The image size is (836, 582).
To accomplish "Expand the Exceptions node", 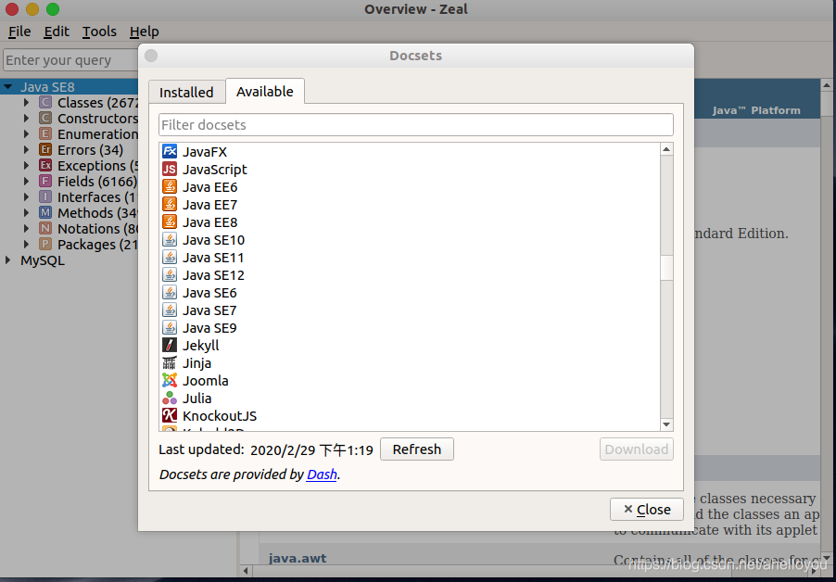I will [26, 165].
